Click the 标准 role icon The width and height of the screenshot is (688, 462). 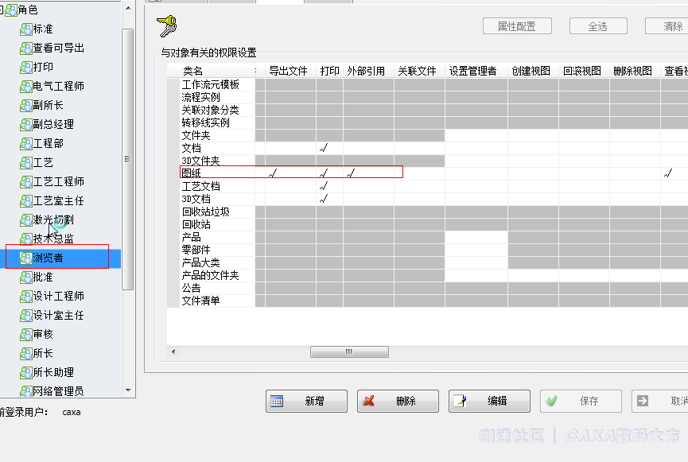[26, 29]
